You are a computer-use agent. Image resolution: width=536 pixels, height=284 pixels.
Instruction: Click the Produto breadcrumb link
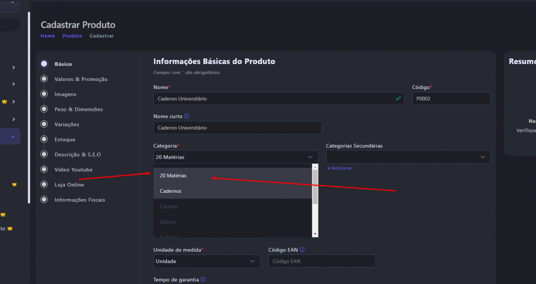pyautogui.click(x=72, y=36)
